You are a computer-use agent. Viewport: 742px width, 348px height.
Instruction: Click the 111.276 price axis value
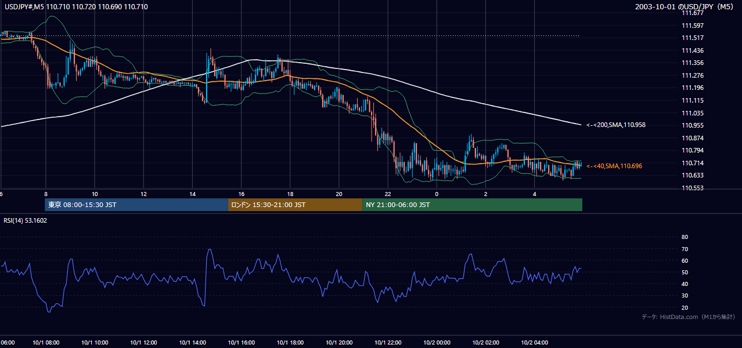click(693, 75)
